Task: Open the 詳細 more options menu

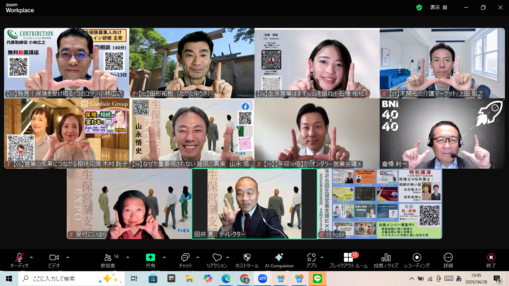Action: tap(448, 258)
